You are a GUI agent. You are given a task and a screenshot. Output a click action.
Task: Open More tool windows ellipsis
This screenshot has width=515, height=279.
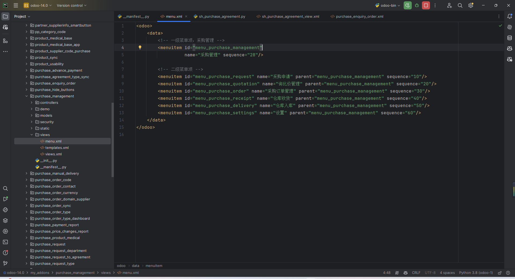(x=5, y=52)
